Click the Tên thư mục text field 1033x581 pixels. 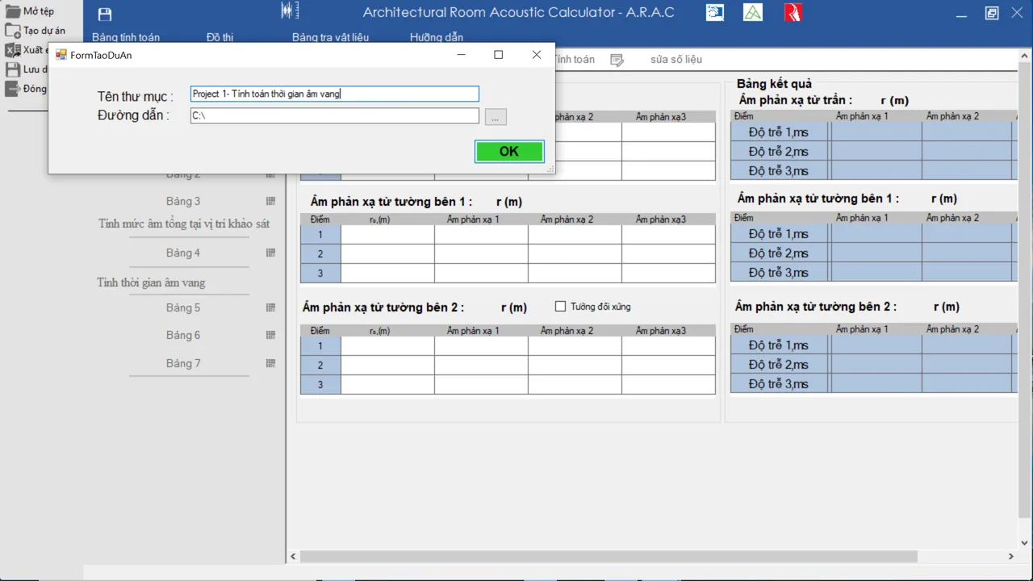[335, 94]
